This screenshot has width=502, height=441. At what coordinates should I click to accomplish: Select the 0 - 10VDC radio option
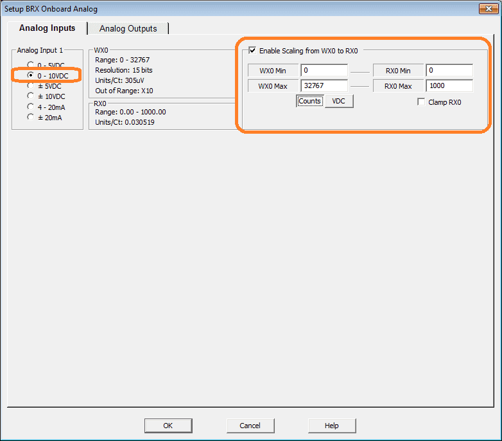coord(31,75)
